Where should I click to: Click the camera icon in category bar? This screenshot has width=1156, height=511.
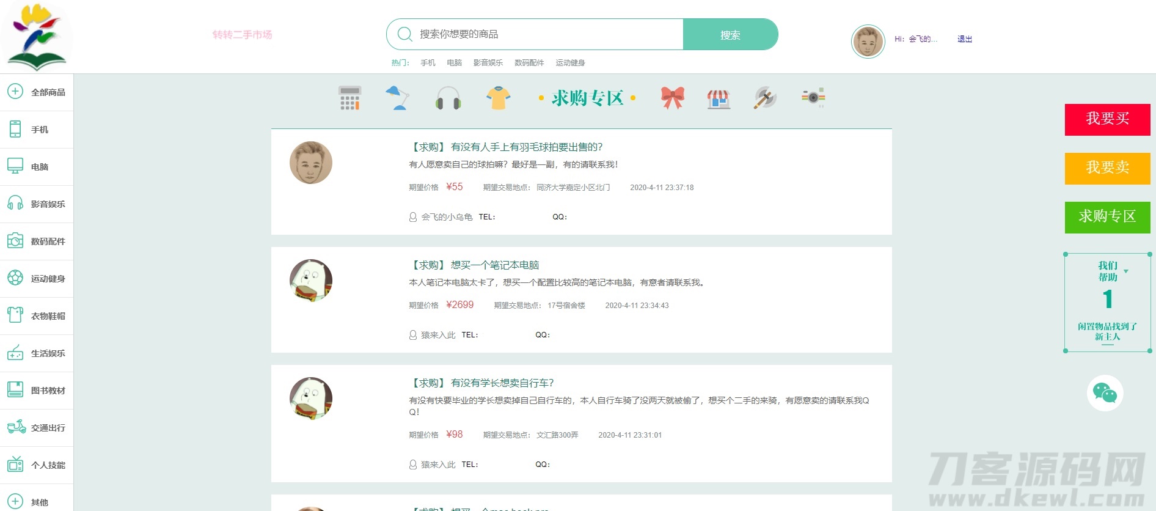pos(813,97)
